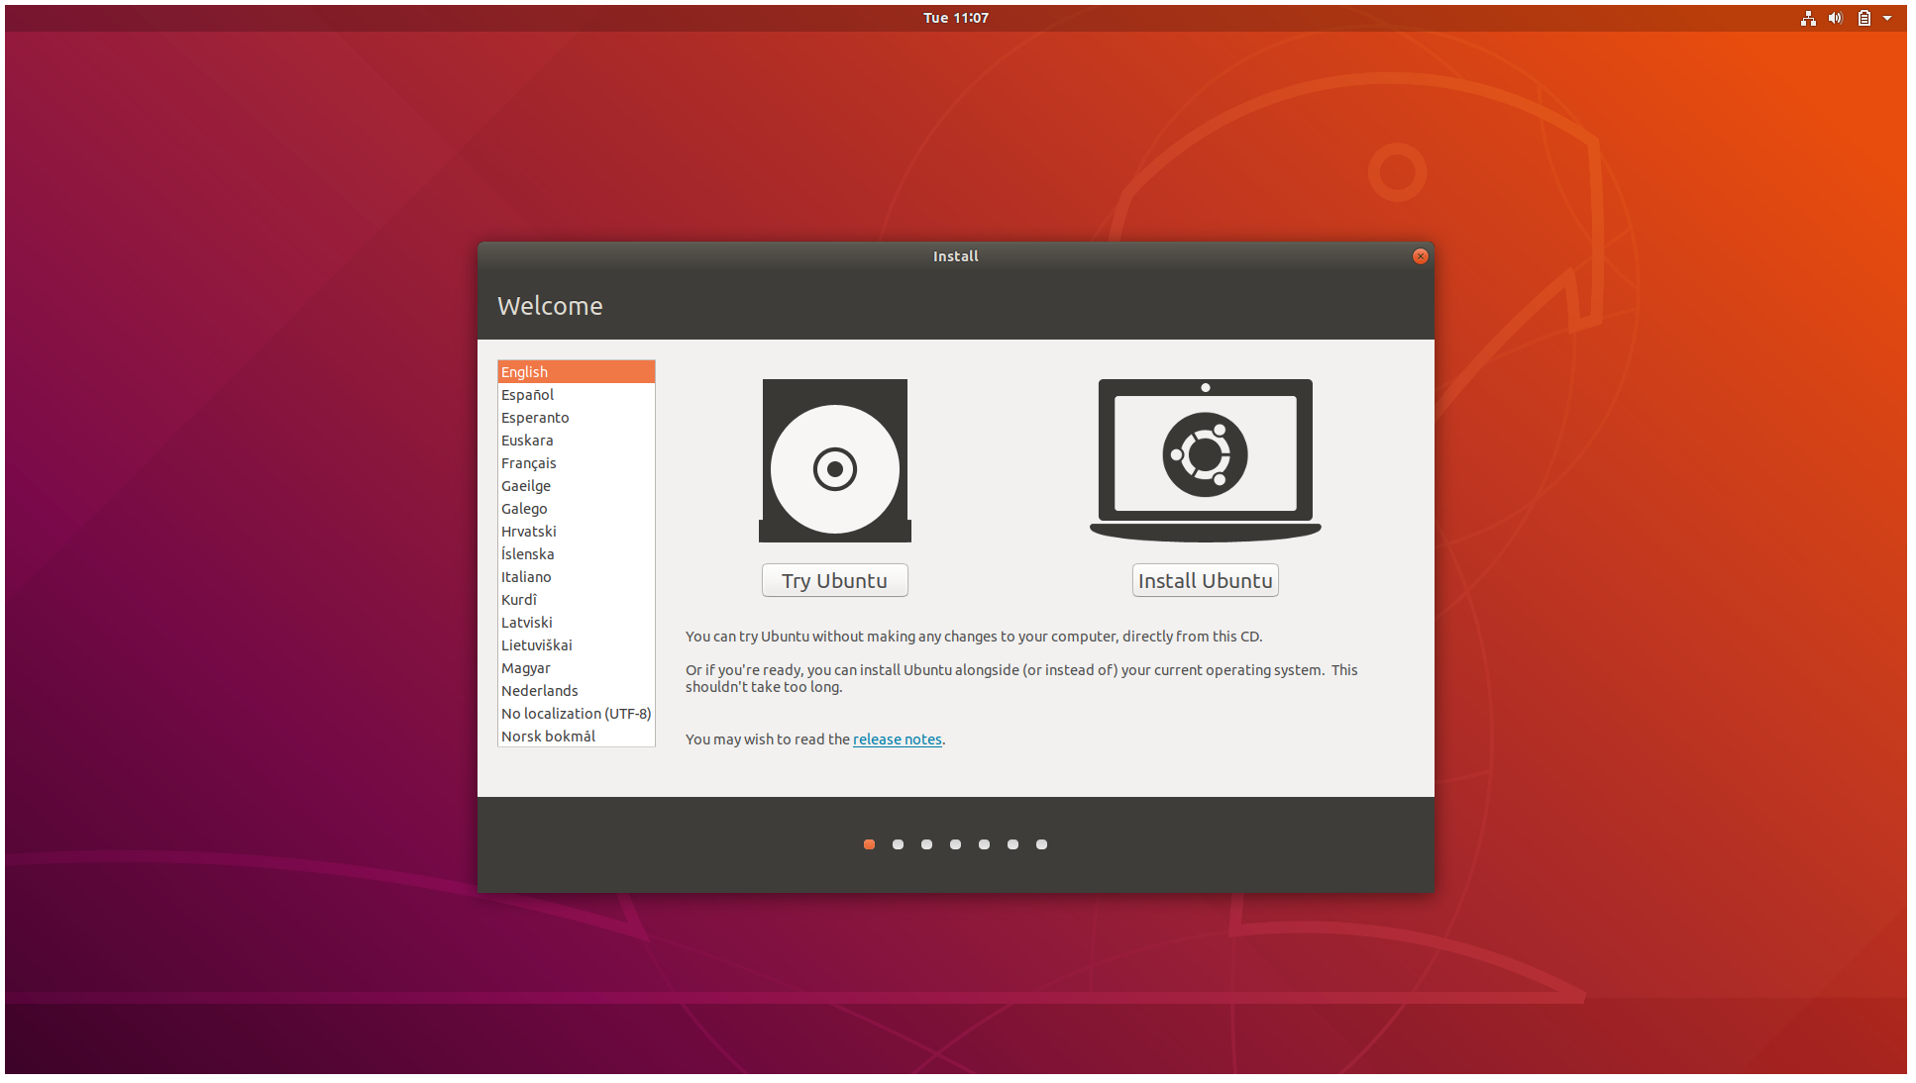Select Latviski in the language list

pos(576,623)
